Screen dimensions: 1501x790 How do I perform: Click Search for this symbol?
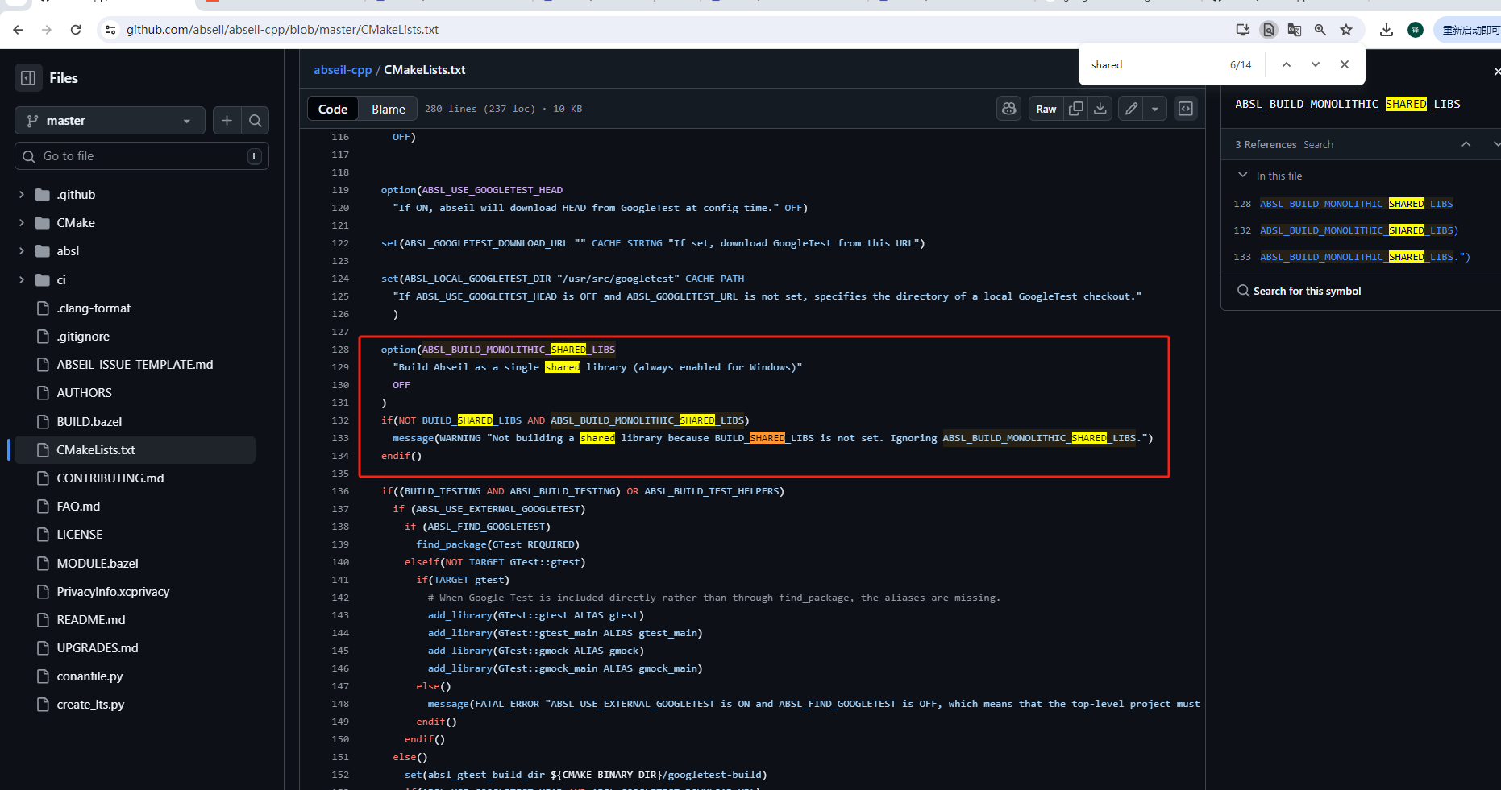[1307, 291]
